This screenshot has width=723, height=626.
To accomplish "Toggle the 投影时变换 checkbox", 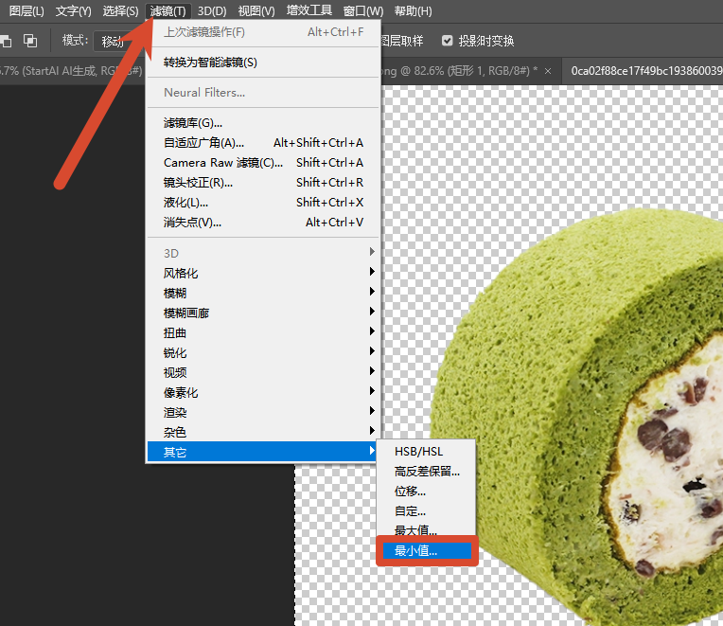I will pos(447,41).
